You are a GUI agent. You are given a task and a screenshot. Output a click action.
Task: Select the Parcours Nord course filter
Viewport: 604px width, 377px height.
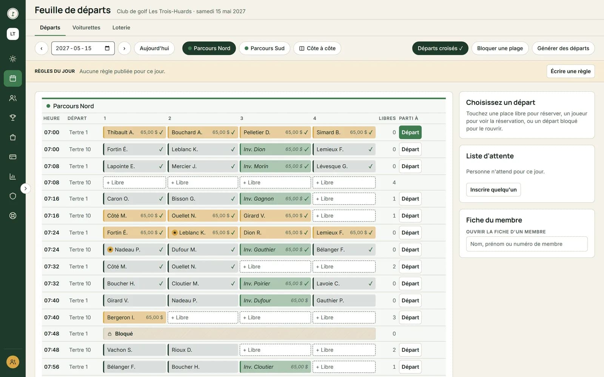209,48
